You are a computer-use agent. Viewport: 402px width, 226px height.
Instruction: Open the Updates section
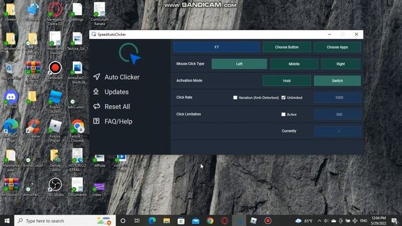coord(111,92)
